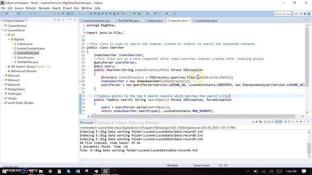Click the Open Perspective icon
Screen dimensions: 312x175
click(x=296, y=14)
